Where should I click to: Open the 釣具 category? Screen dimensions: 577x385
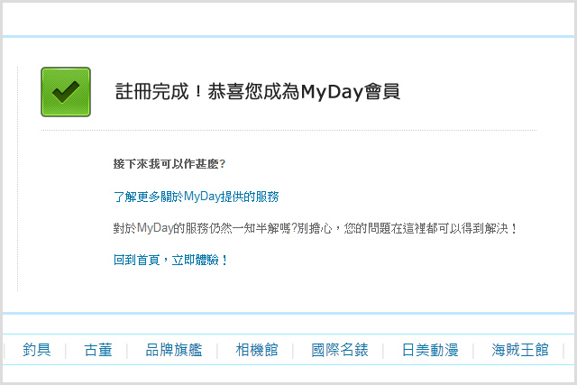(x=37, y=350)
